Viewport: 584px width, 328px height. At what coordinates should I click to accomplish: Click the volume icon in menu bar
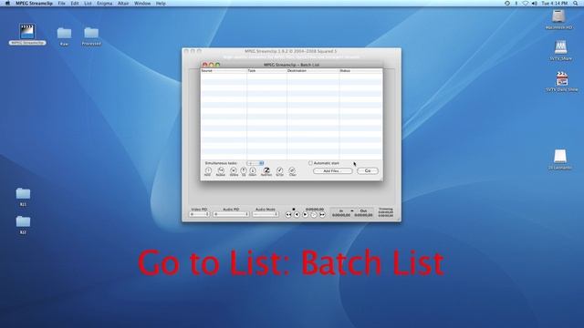[x=535, y=4]
